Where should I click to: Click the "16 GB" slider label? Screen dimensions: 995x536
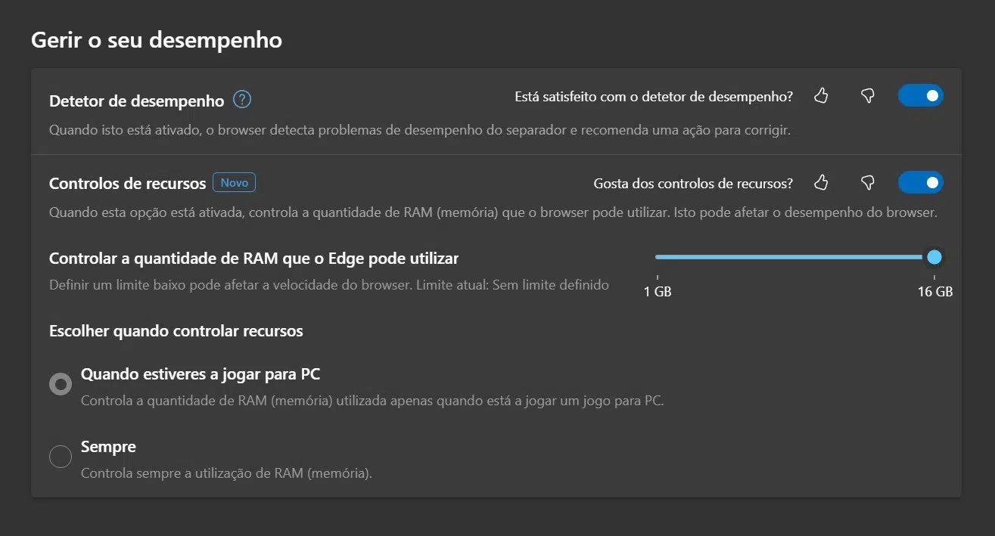[x=934, y=292]
